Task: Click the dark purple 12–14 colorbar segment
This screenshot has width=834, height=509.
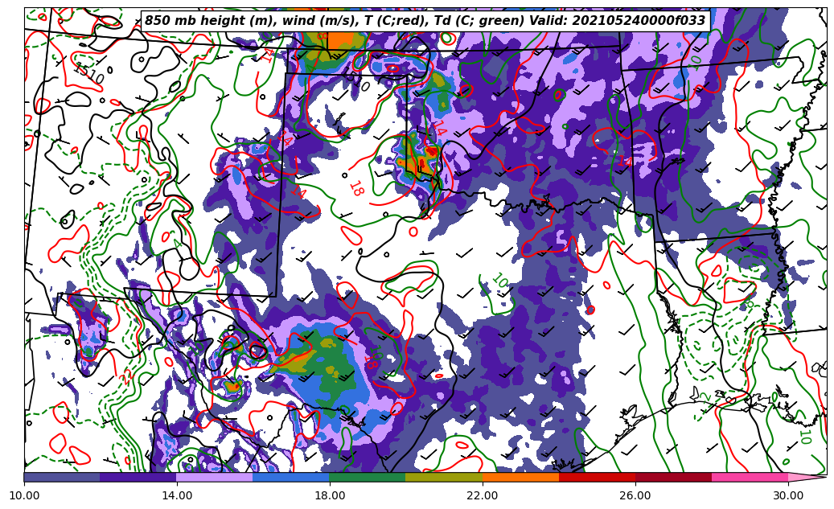Action: point(138,477)
